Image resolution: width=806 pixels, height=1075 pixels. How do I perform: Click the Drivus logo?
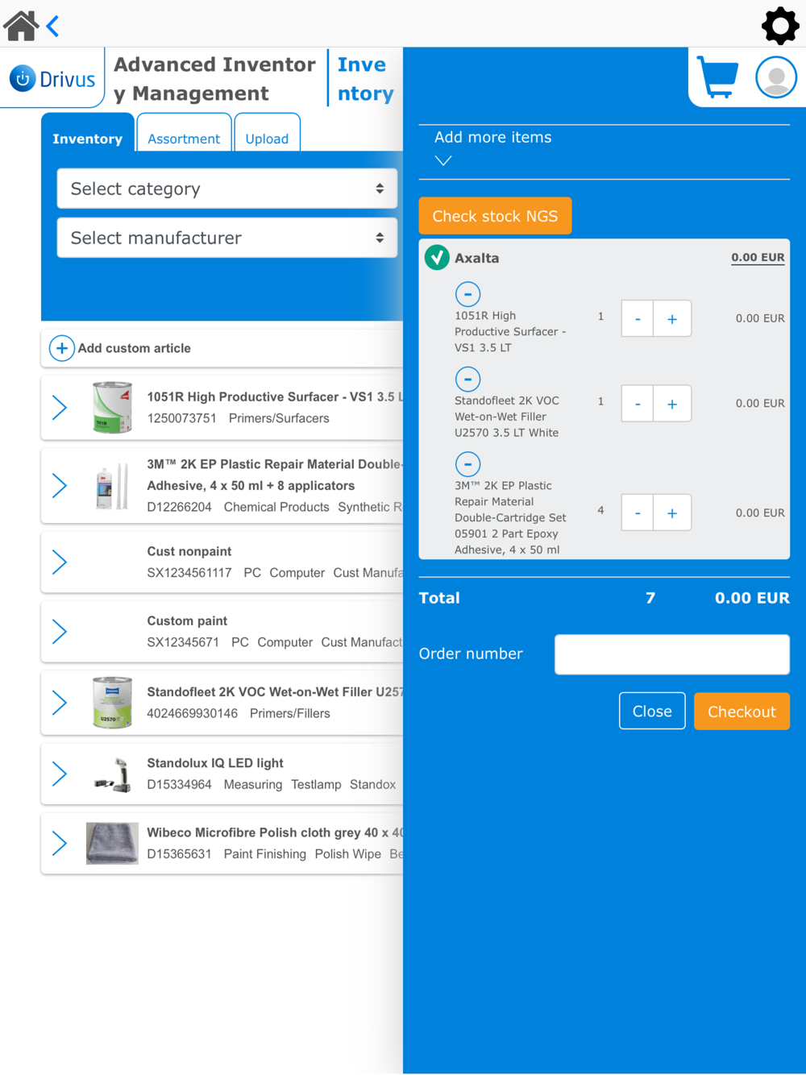pyautogui.click(x=52, y=79)
